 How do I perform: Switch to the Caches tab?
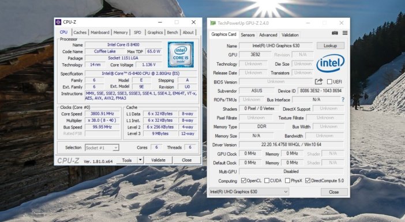[80, 32]
